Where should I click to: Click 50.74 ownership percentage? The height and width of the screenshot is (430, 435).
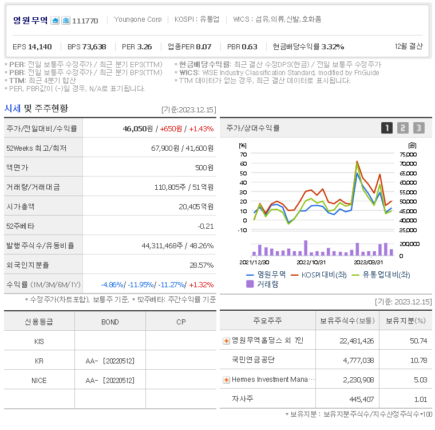coord(418,341)
